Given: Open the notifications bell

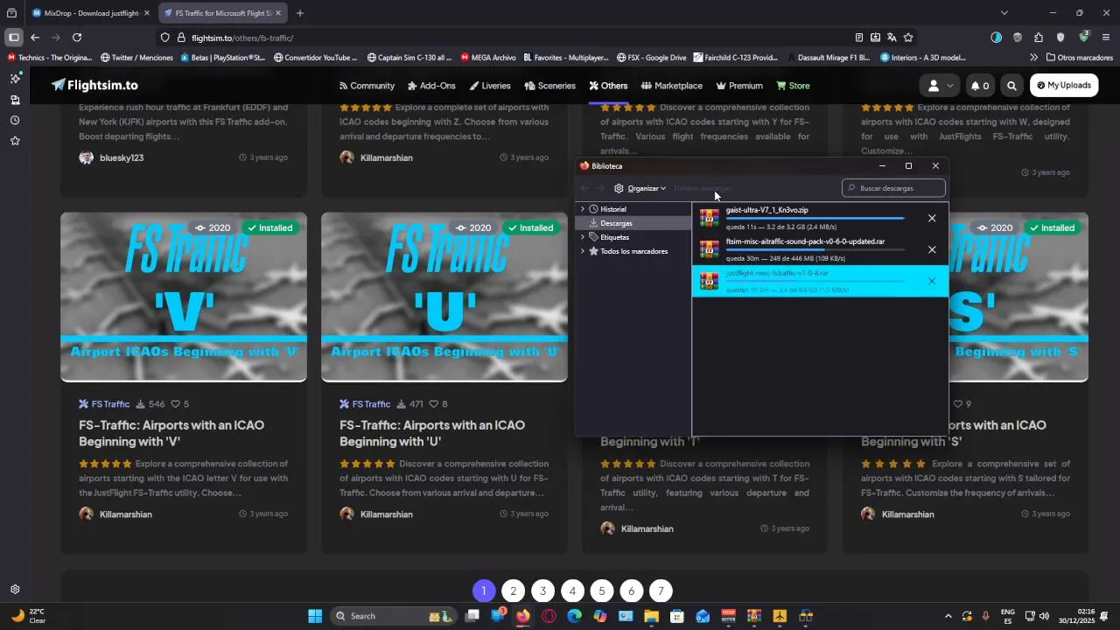Looking at the screenshot, I should [x=980, y=86].
